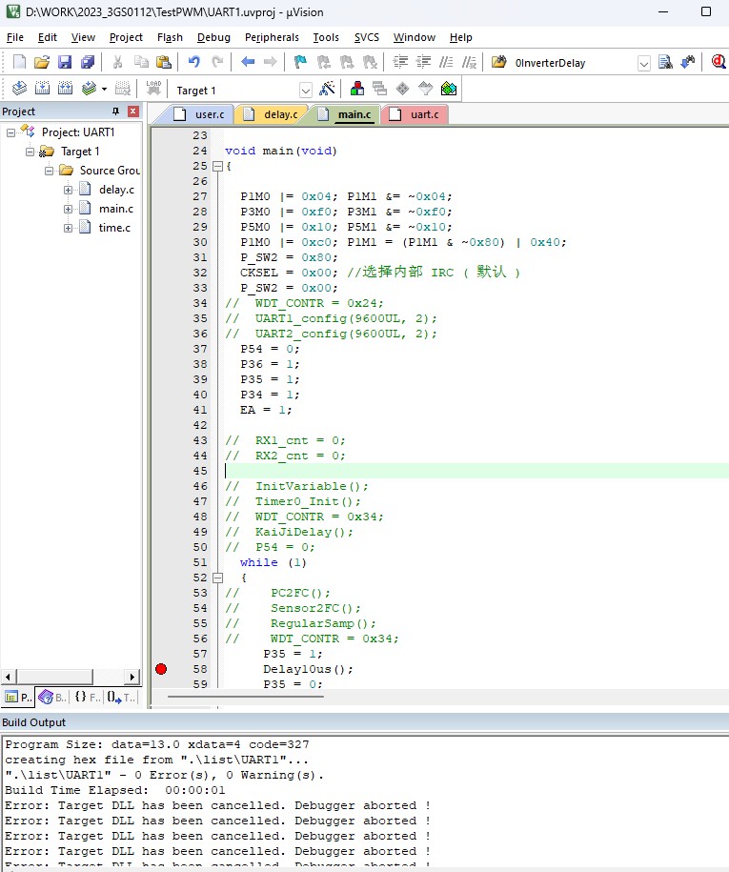Image resolution: width=729 pixels, height=872 pixels.
Task: Save the current file with the floppy disk icon
Action: tap(65, 62)
